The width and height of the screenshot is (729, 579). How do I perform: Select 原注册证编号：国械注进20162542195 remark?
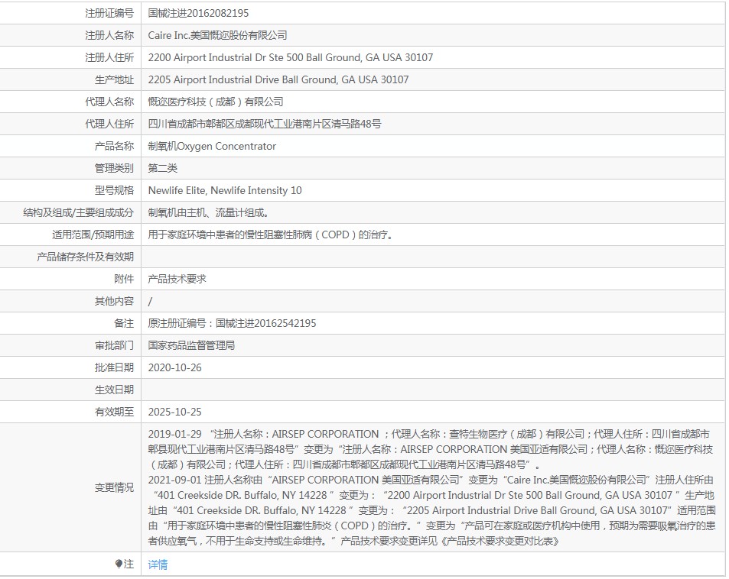tap(232, 323)
